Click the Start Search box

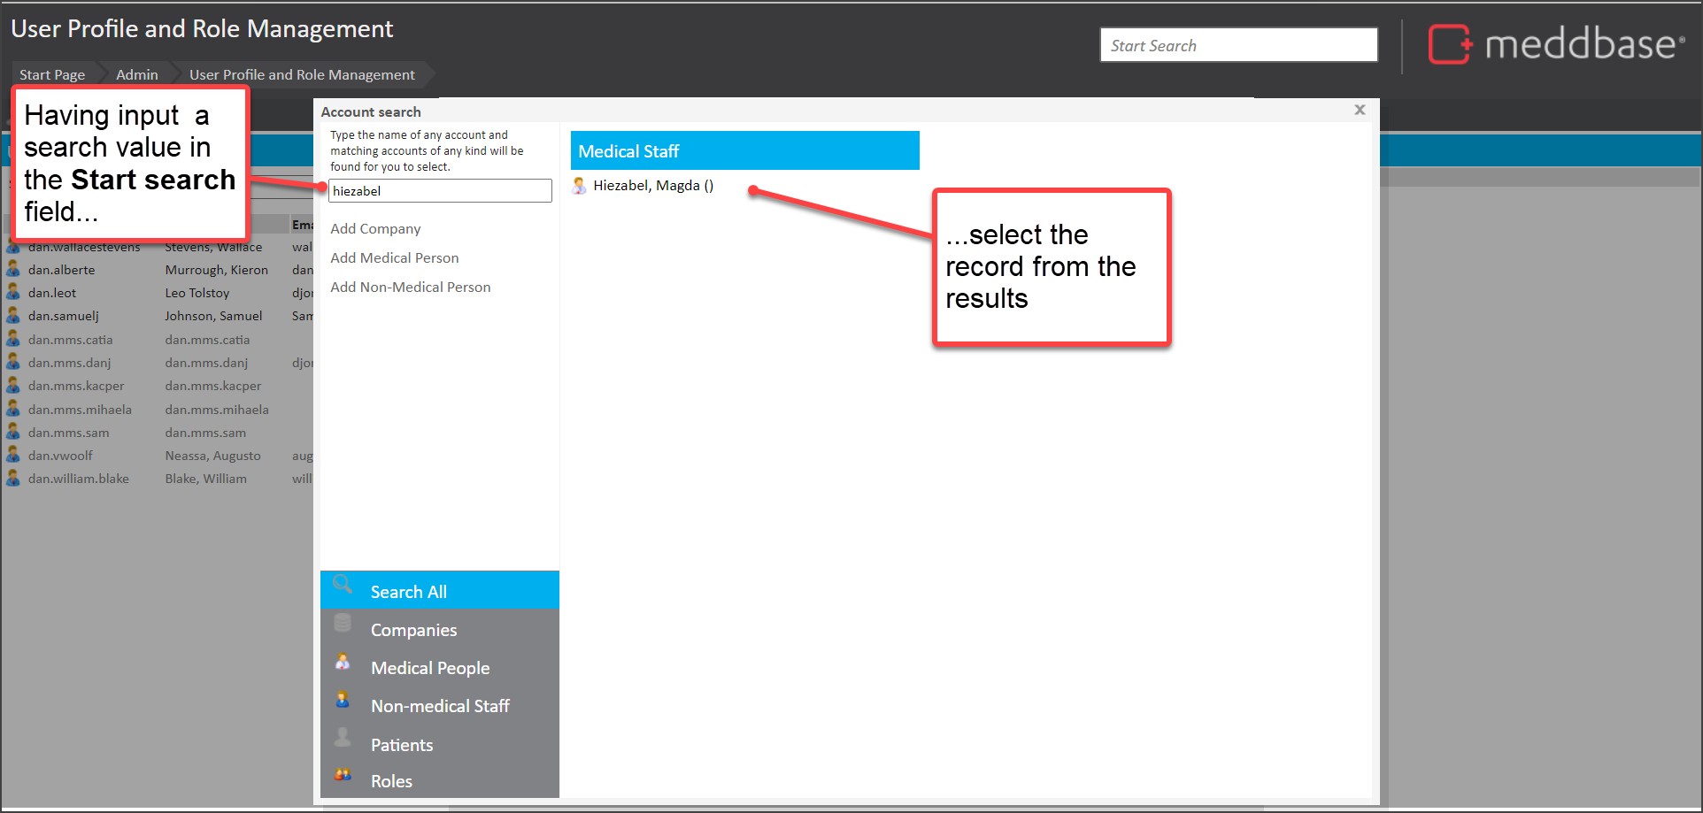(x=1238, y=45)
